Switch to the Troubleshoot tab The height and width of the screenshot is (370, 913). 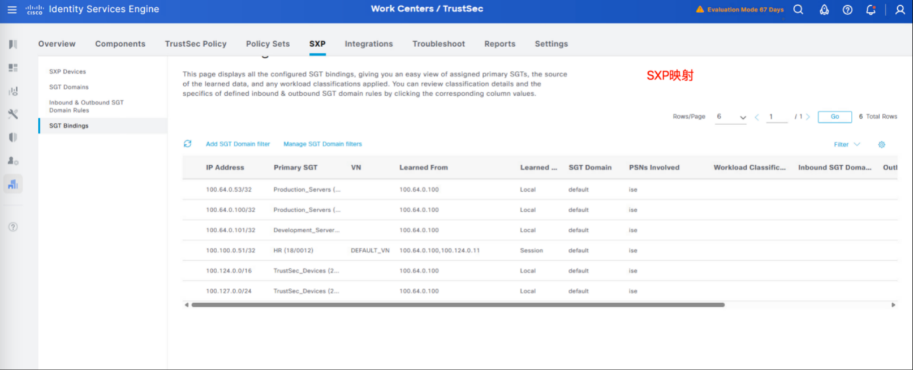pos(438,44)
